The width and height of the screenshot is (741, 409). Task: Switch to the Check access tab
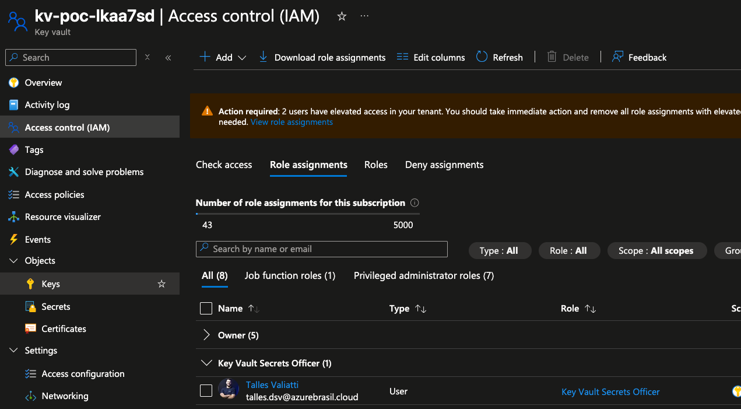(224, 165)
